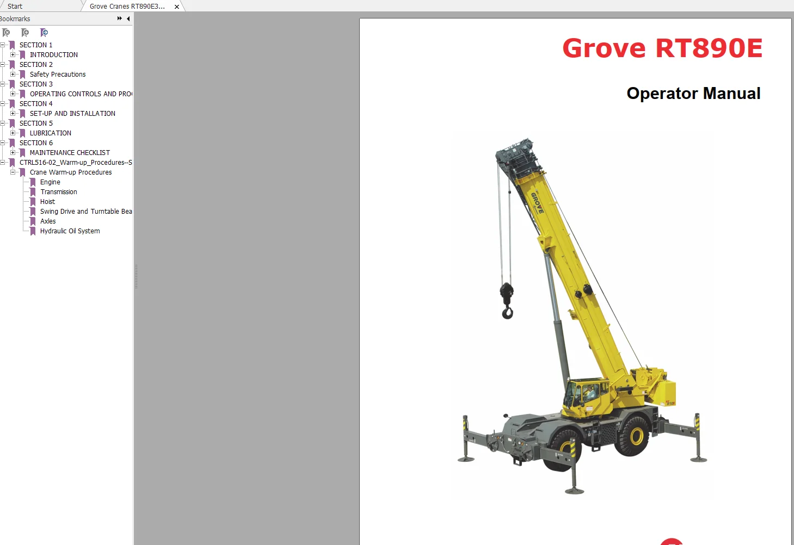Viewport: 794px width, 545px height.
Task: Click the bookmark icon beside SECTION 6
Action: pyautogui.click(x=12, y=143)
